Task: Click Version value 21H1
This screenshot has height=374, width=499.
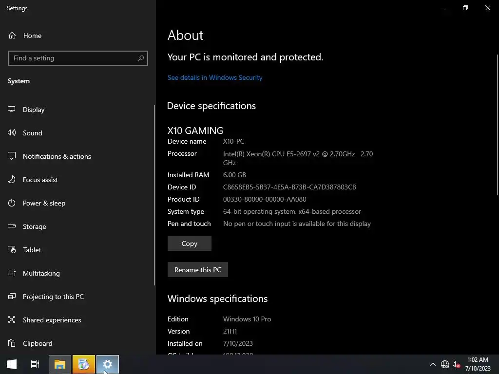Action: pyautogui.click(x=230, y=331)
